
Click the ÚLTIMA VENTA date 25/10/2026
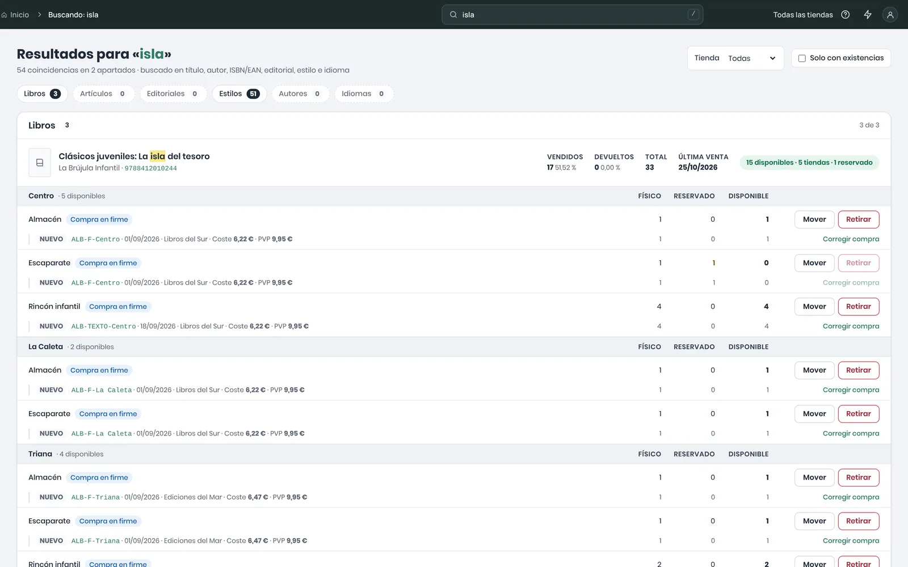(697, 168)
